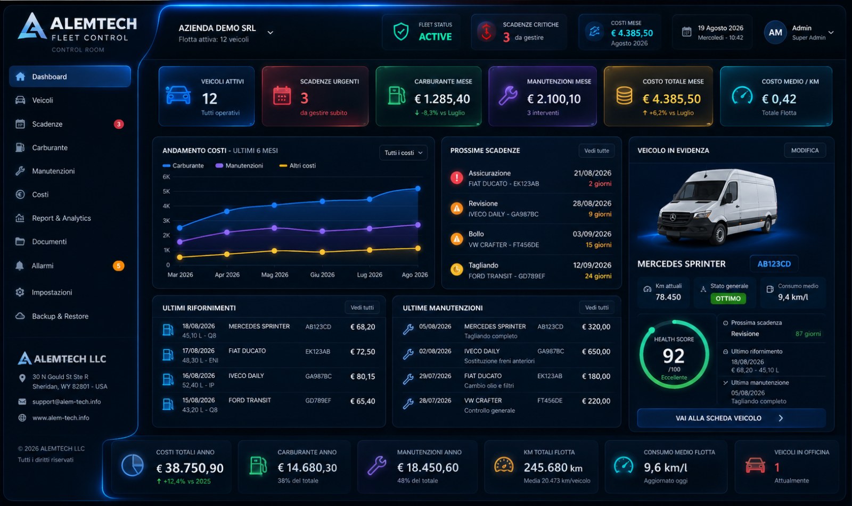Click the Ago 2026 Carburante data point
Viewport: 852px width, 506px height.
(418, 188)
